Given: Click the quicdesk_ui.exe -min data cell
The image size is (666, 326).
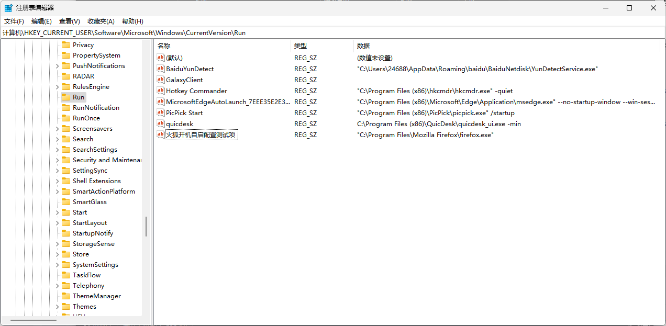Looking at the screenshot, I should pos(439,123).
